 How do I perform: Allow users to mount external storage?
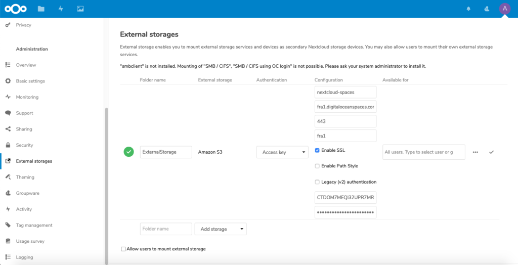coord(123,249)
